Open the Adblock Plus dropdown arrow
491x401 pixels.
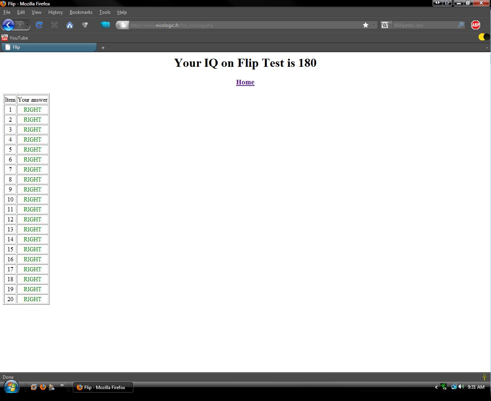point(487,25)
